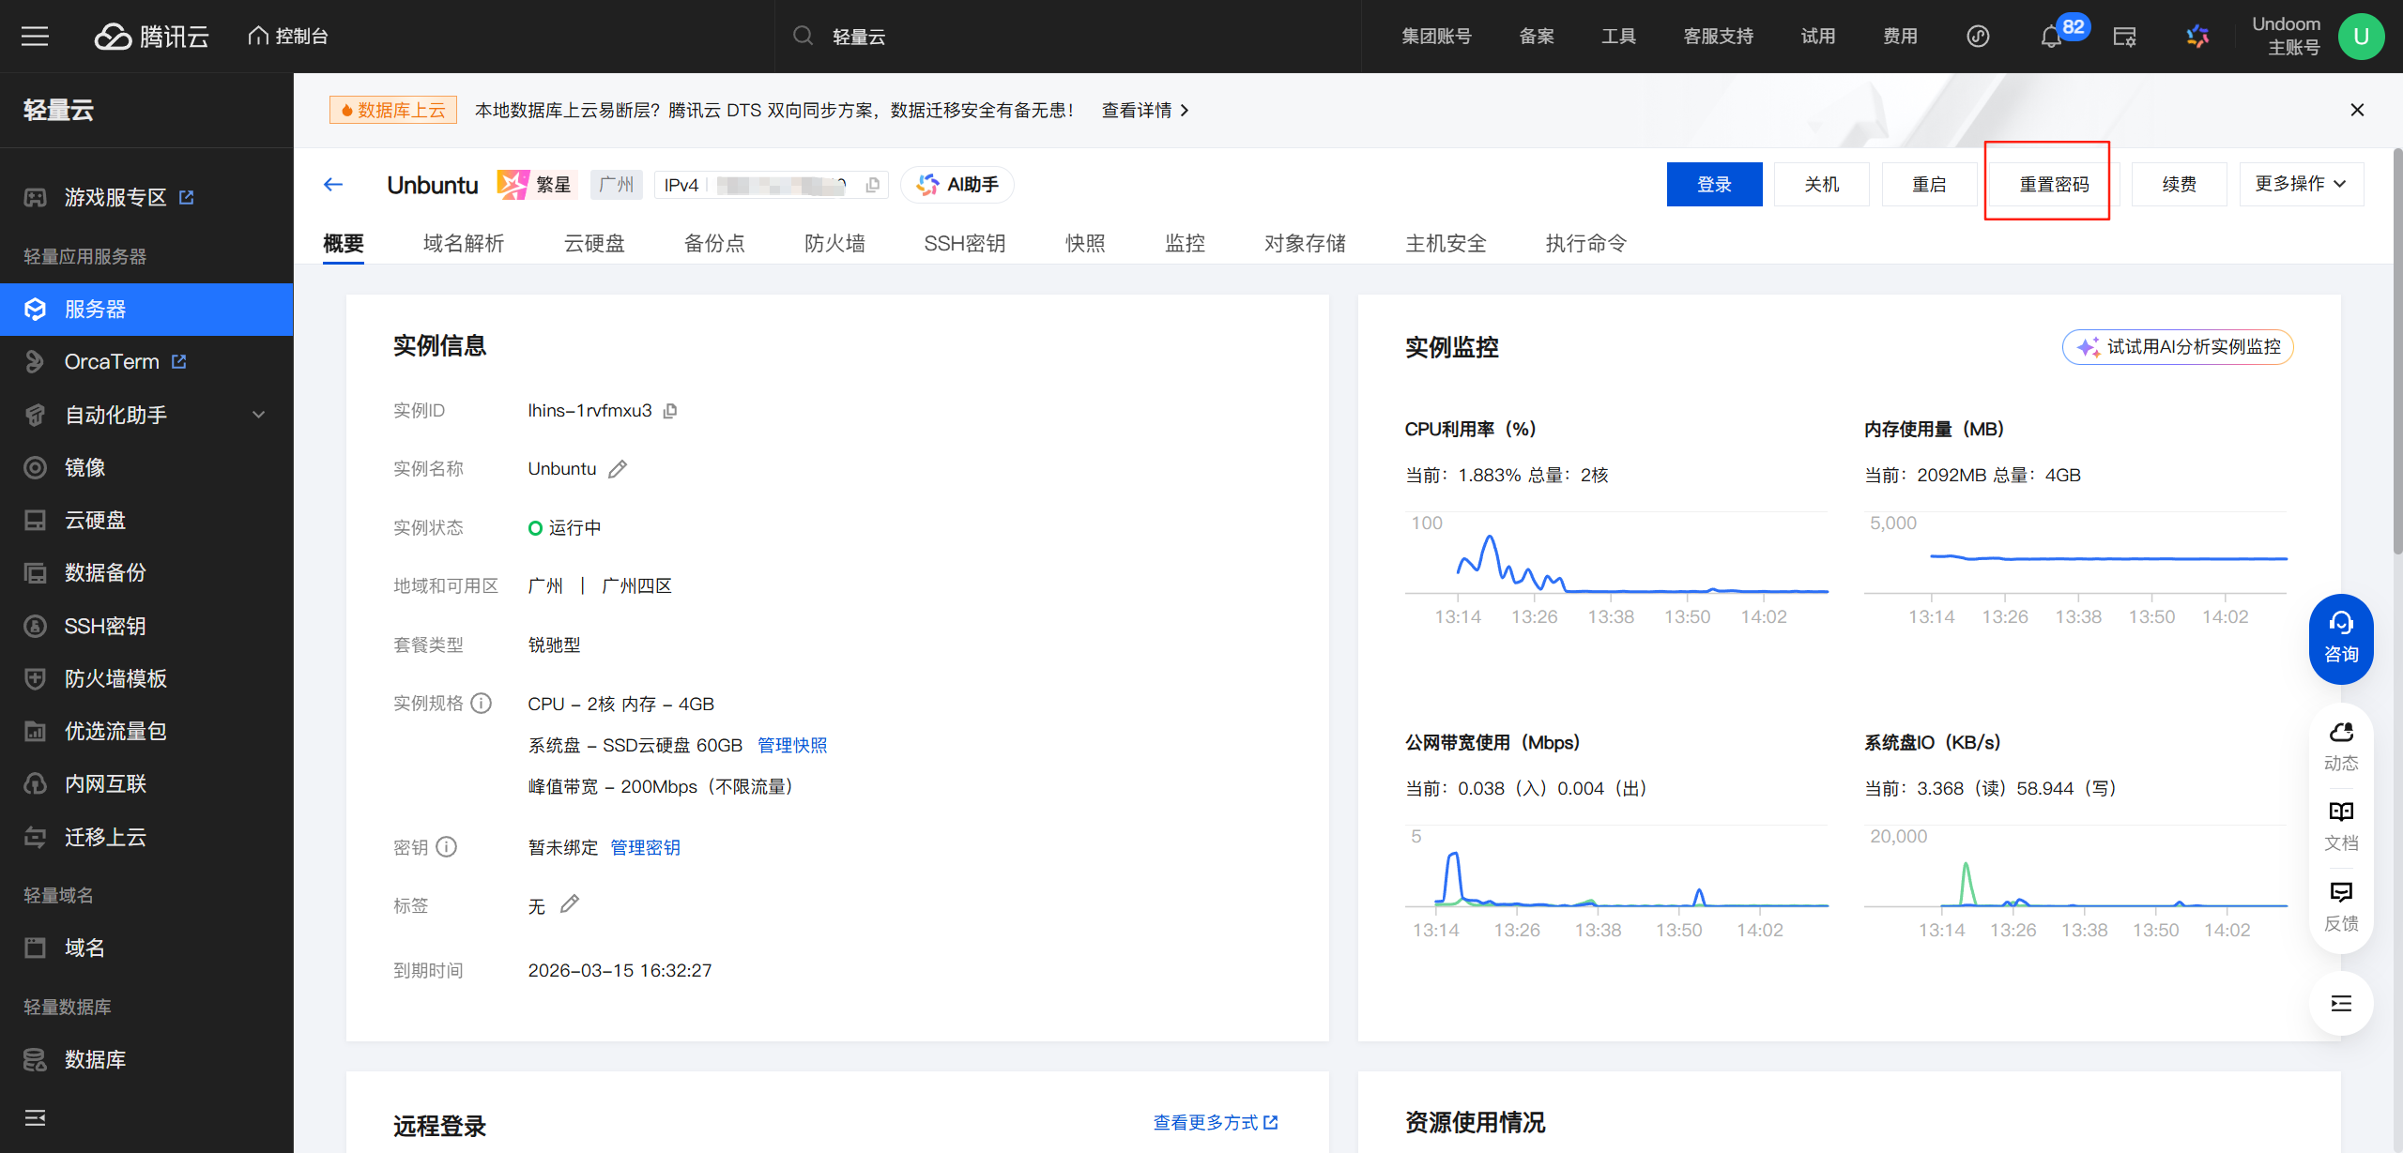The height and width of the screenshot is (1153, 2403).
Task: Click the 重置密码 button
Action: click(2054, 185)
